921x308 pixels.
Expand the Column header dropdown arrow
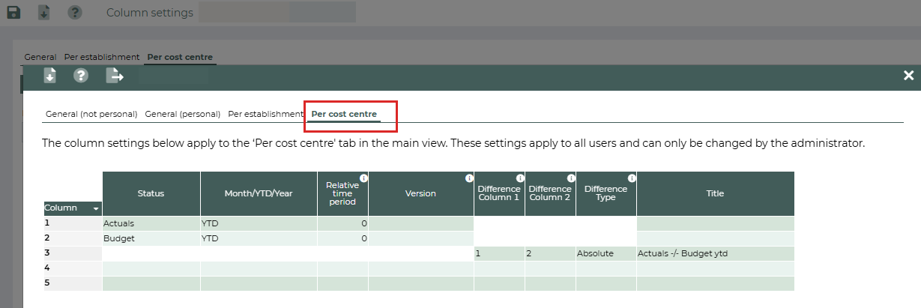coord(96,208)
